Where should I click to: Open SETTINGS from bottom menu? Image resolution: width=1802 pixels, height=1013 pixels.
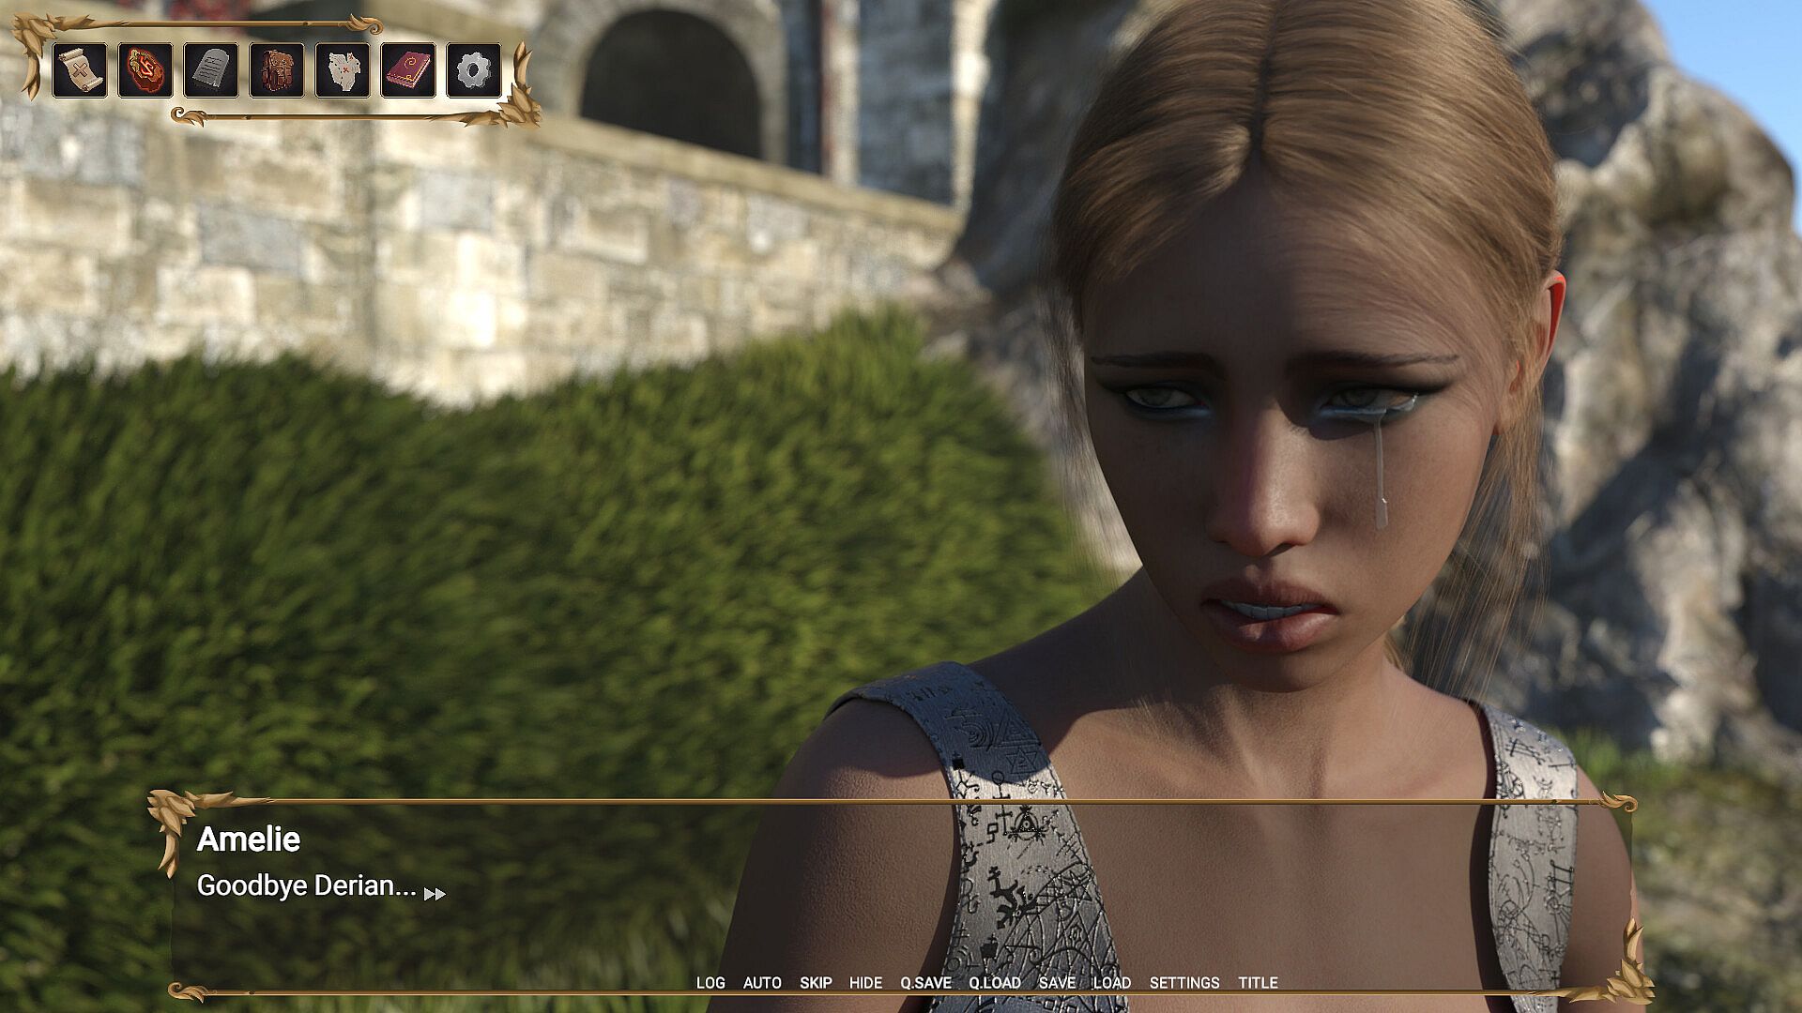pos(1184,983)
